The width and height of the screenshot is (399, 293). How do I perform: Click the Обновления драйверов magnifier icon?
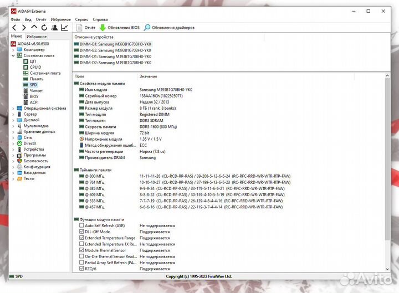147,27
